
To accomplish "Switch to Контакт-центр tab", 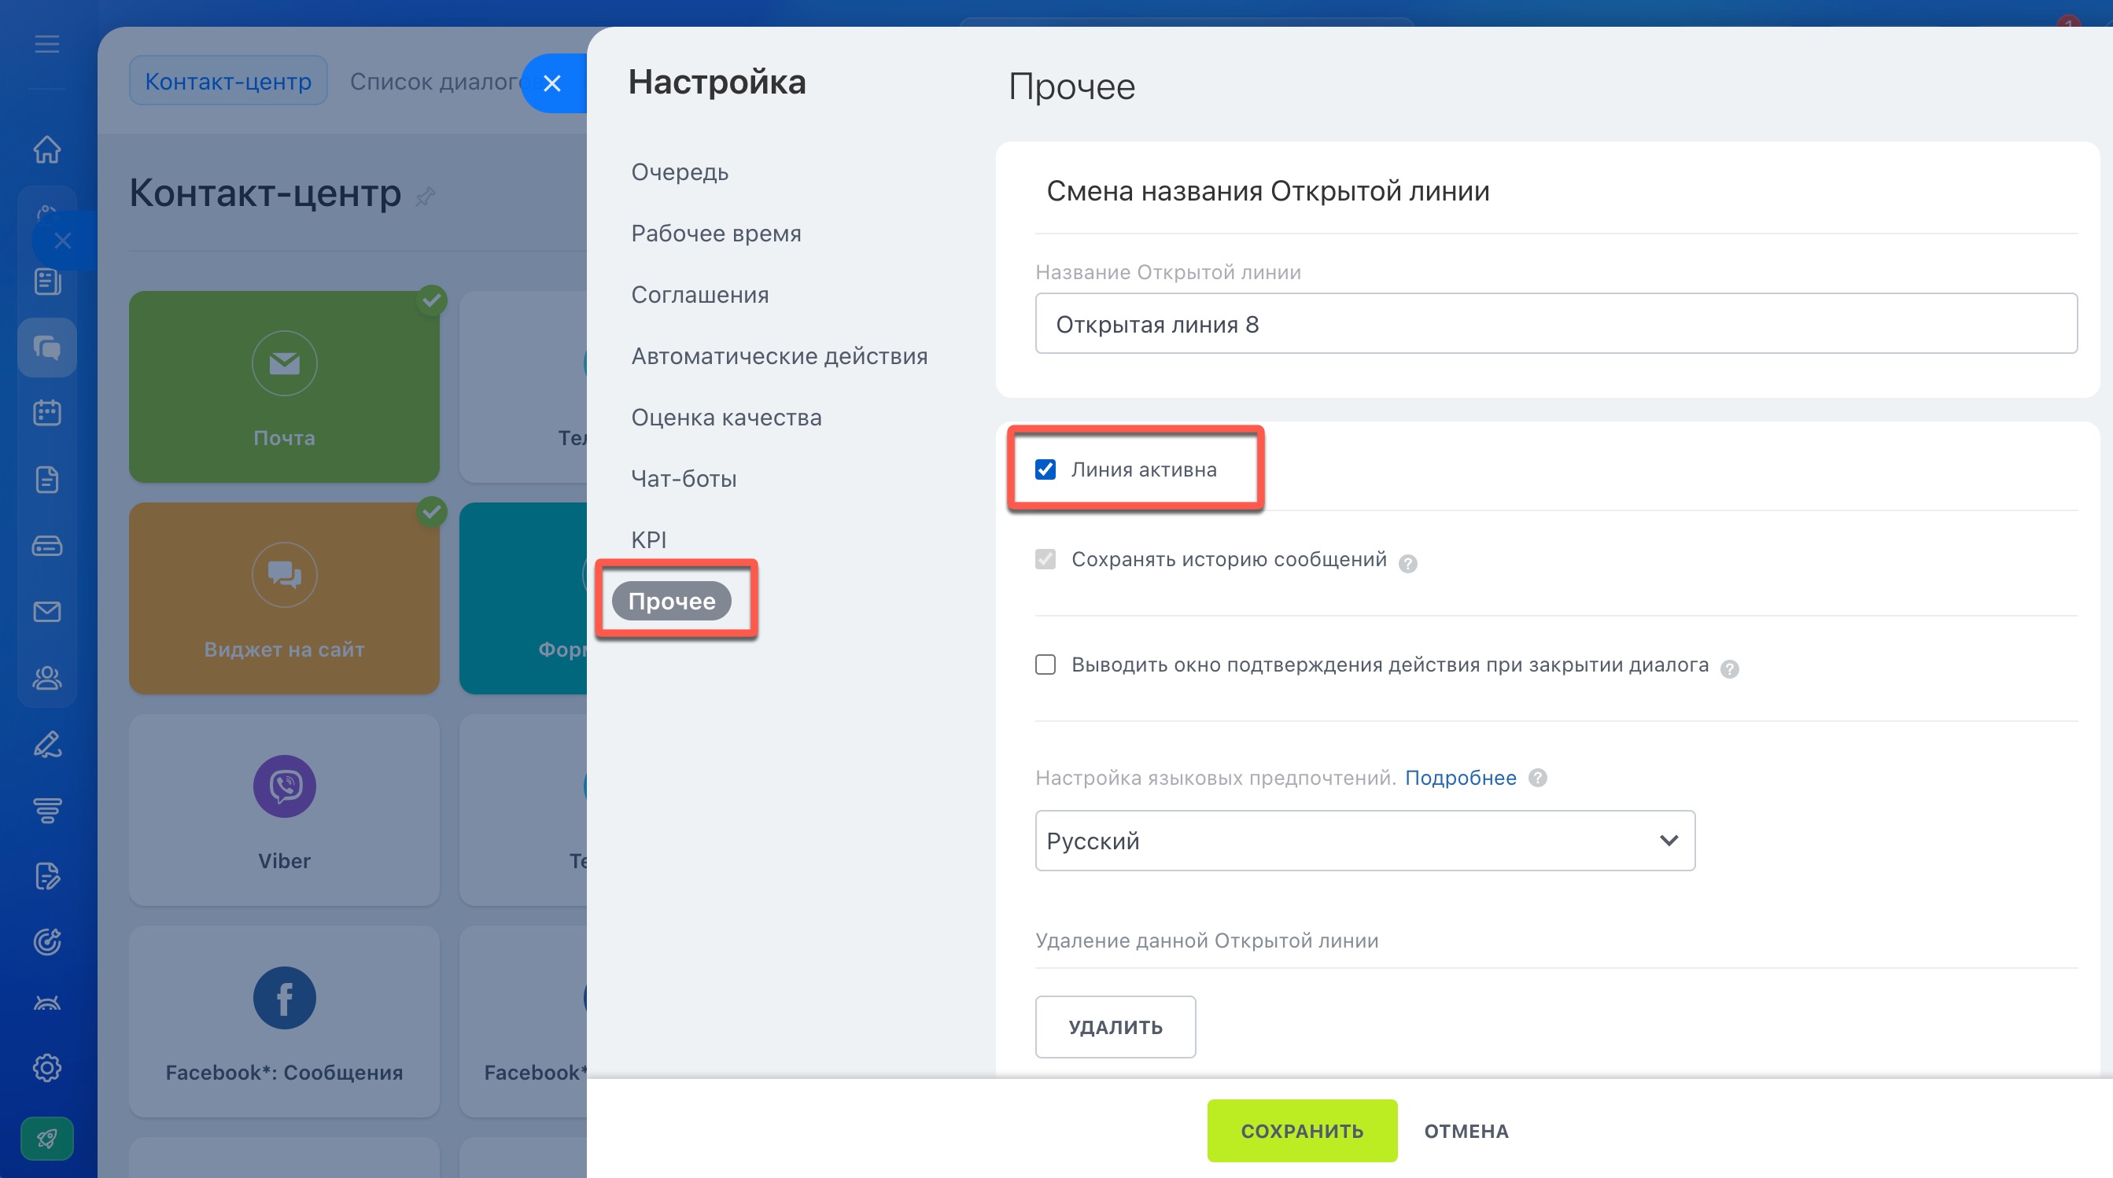I will [228, 81].
